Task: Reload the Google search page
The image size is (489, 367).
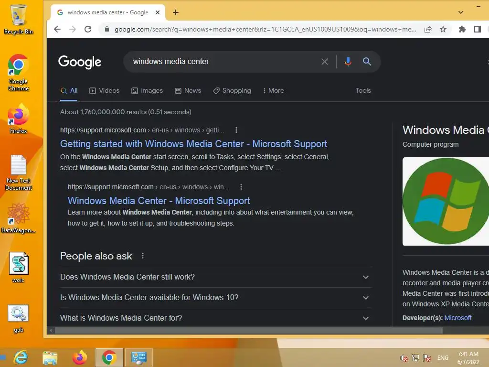Action: coord(88,29)
